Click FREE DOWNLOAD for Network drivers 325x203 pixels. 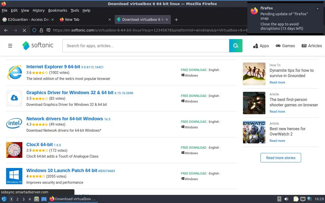(x=193, y=122)
